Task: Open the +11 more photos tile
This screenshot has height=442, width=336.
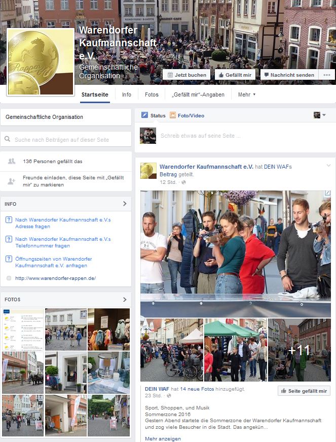Action: click(300, 350)
